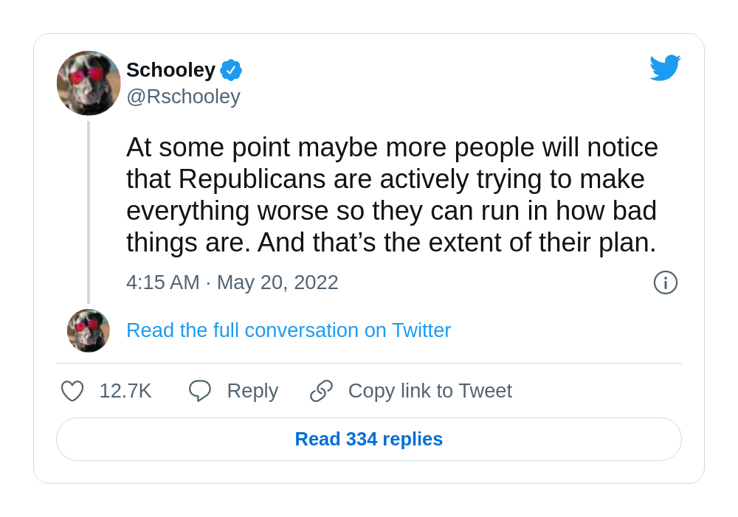The image size is (738, 517).
Task: Click the small dog avatar near conversation link
Action: pos(89,330)
